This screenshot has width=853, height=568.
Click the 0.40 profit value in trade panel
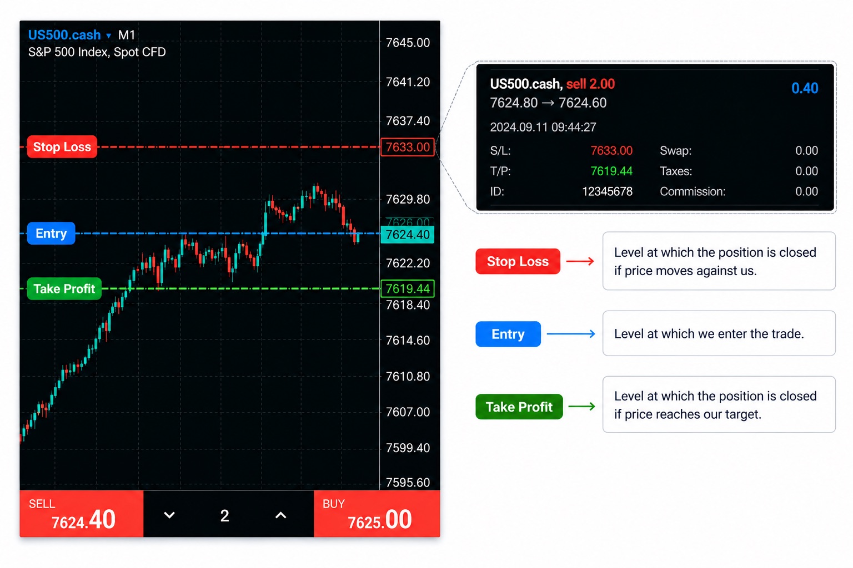tap(805, 88)
